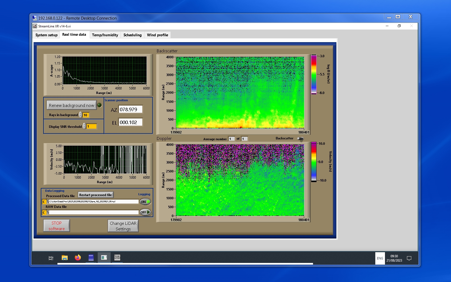
Task: Flip the Doppler Backscatter toggle switch
Action: point(300,139)
